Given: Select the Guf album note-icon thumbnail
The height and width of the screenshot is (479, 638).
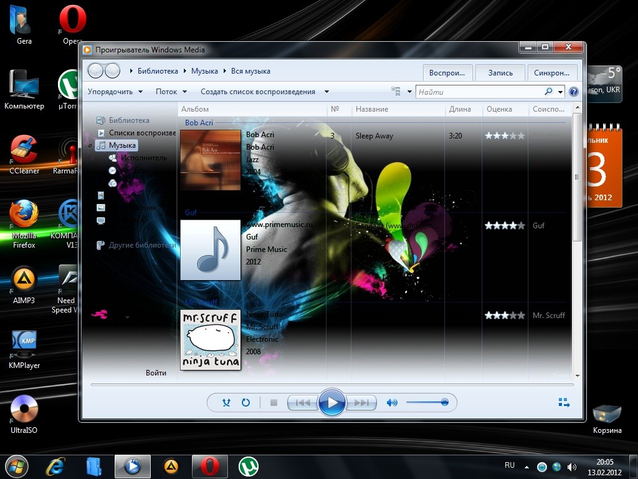Looking at the screenshot, I should pyautogui.click(x=211, y=250).
